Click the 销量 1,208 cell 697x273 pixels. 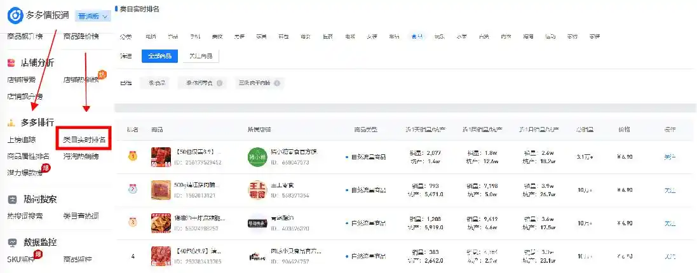point(425,219)
